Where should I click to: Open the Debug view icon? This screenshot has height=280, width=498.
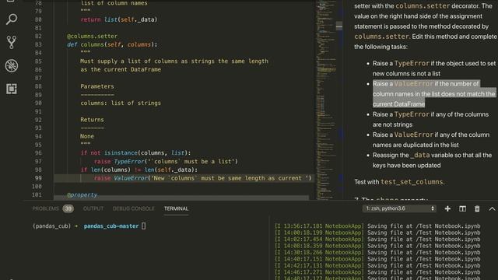[x=12, y=65]
